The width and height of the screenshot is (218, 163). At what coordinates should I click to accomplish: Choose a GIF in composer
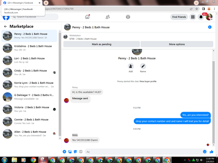(81, 152)
